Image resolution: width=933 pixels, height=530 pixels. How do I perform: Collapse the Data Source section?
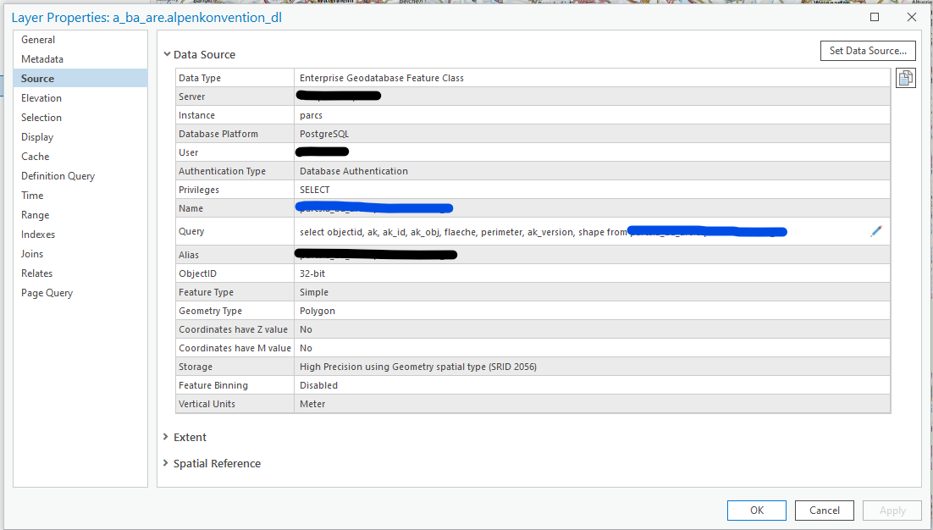(x=166, y=54)
